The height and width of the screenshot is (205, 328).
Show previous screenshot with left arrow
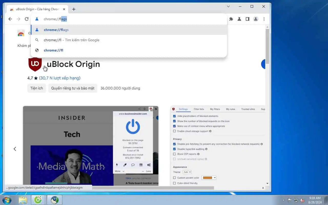coord(15,149)
